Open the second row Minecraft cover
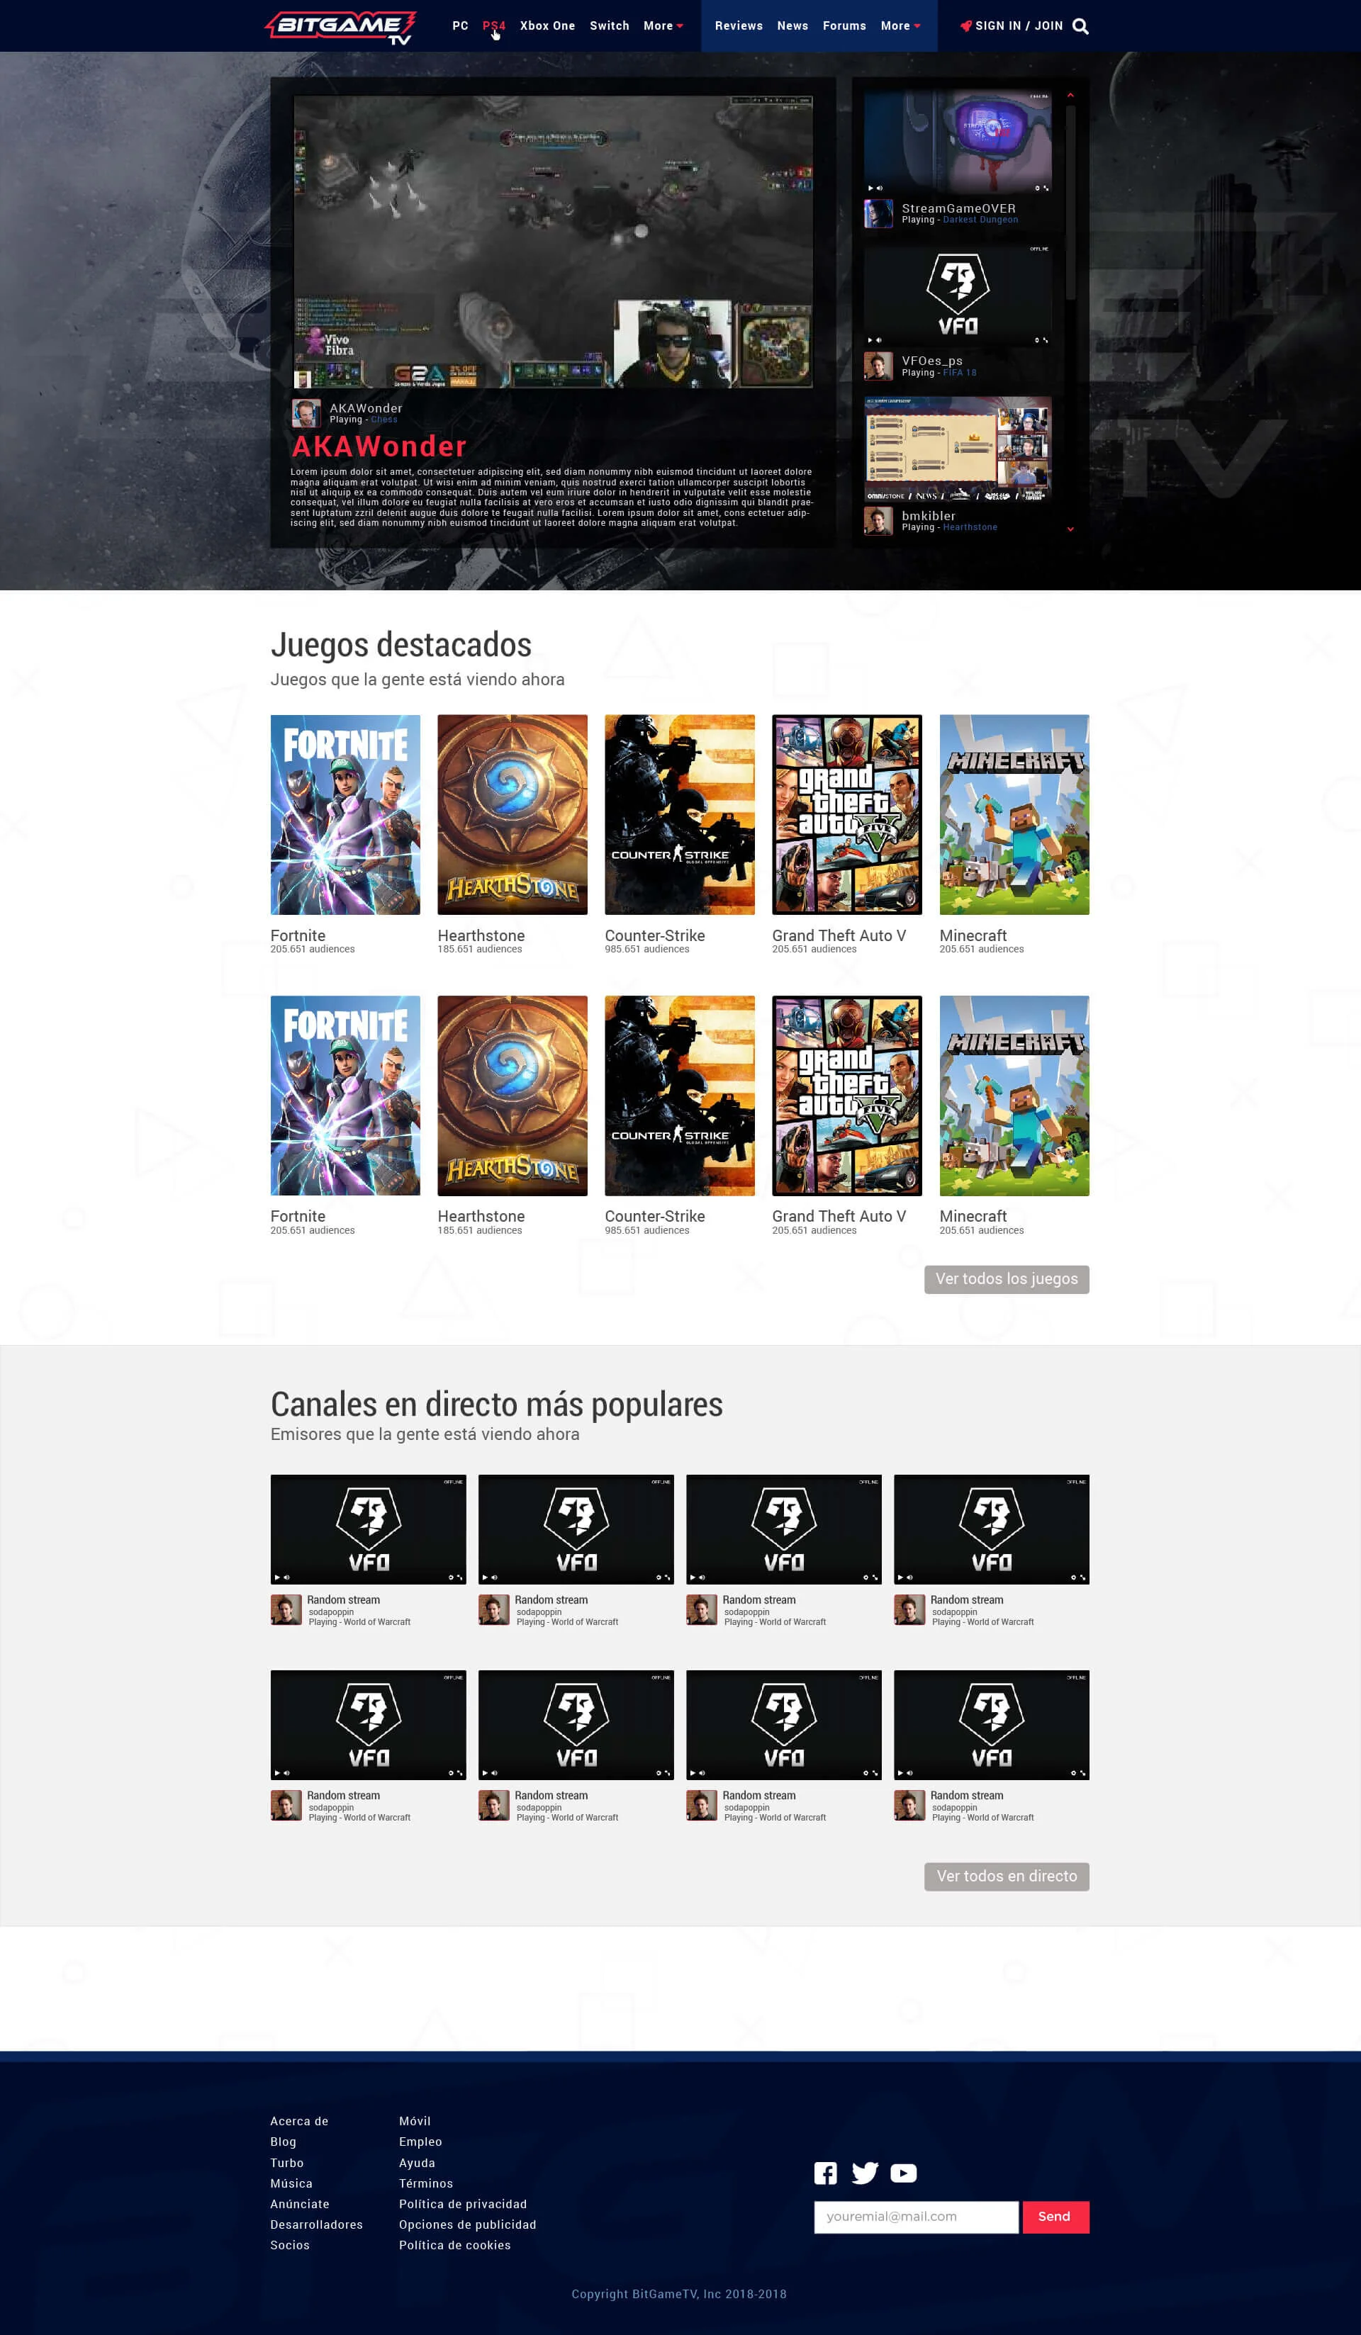1361x2335 pixels. pos(1014,1096)
